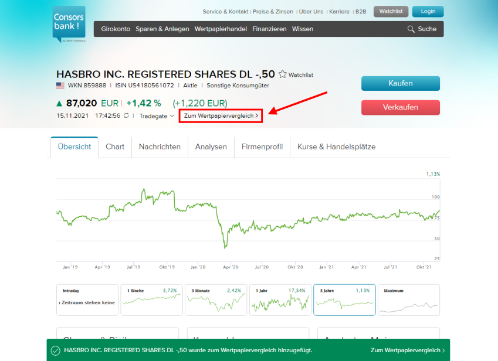Viewport: 498px width, 361px height.
Task: Select the Intraday chart period
Action: (x=87, y=300)
